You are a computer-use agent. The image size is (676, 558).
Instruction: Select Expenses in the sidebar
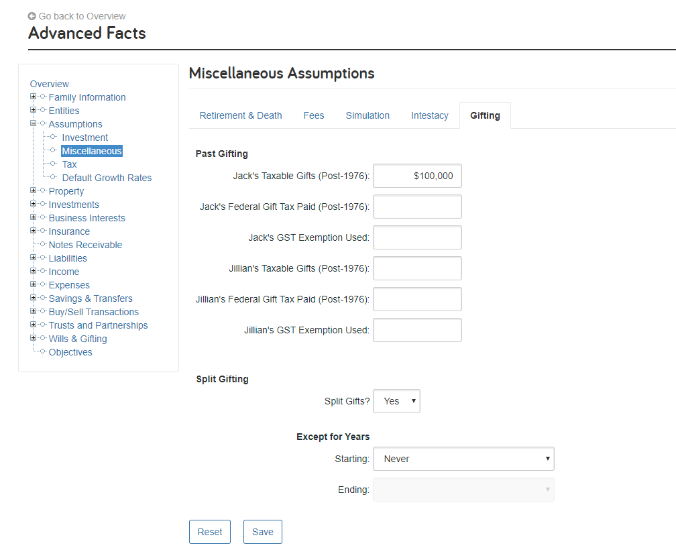point(69,285)
